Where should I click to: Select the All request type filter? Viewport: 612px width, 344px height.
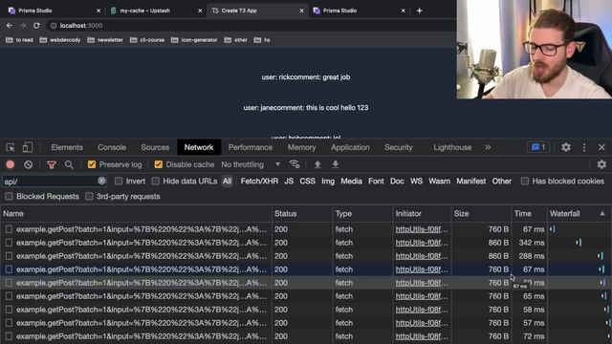click(228, 181)
